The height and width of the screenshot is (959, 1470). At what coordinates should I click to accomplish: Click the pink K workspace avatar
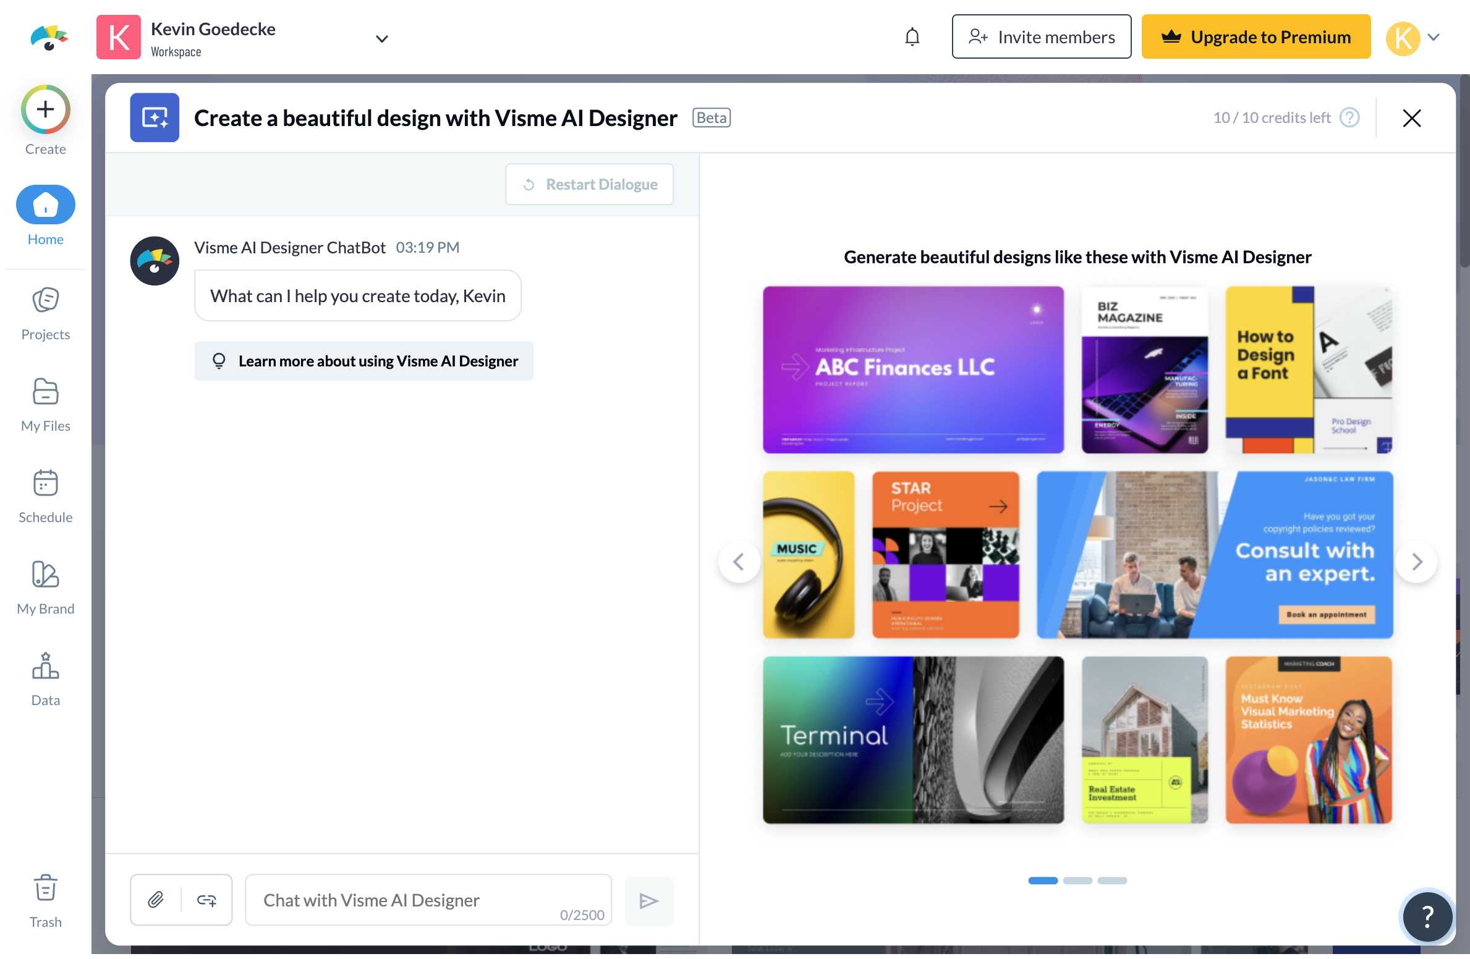tap(118, 37)
